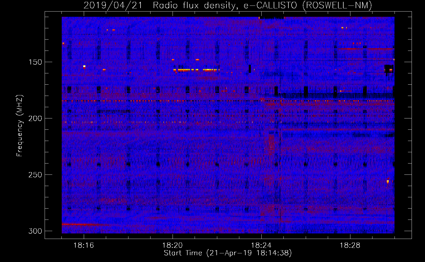Image resolution: width=425 pixels, height=262 pixels.
Task: Click the 200 frequency tick label
Action: click(x=35, y=118)
